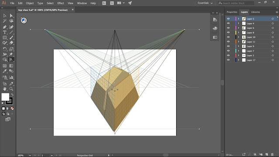Expand Layer 17 contents
The width and height of the screenshot is (279, 157).
(x=238, y=60)
